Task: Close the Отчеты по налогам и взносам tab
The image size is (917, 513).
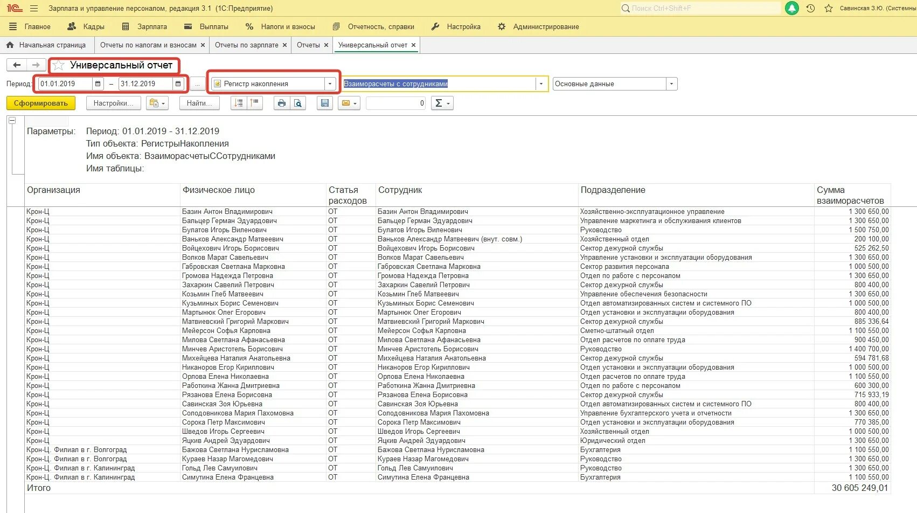Action: pyautogui.click(x=203, y=45)
